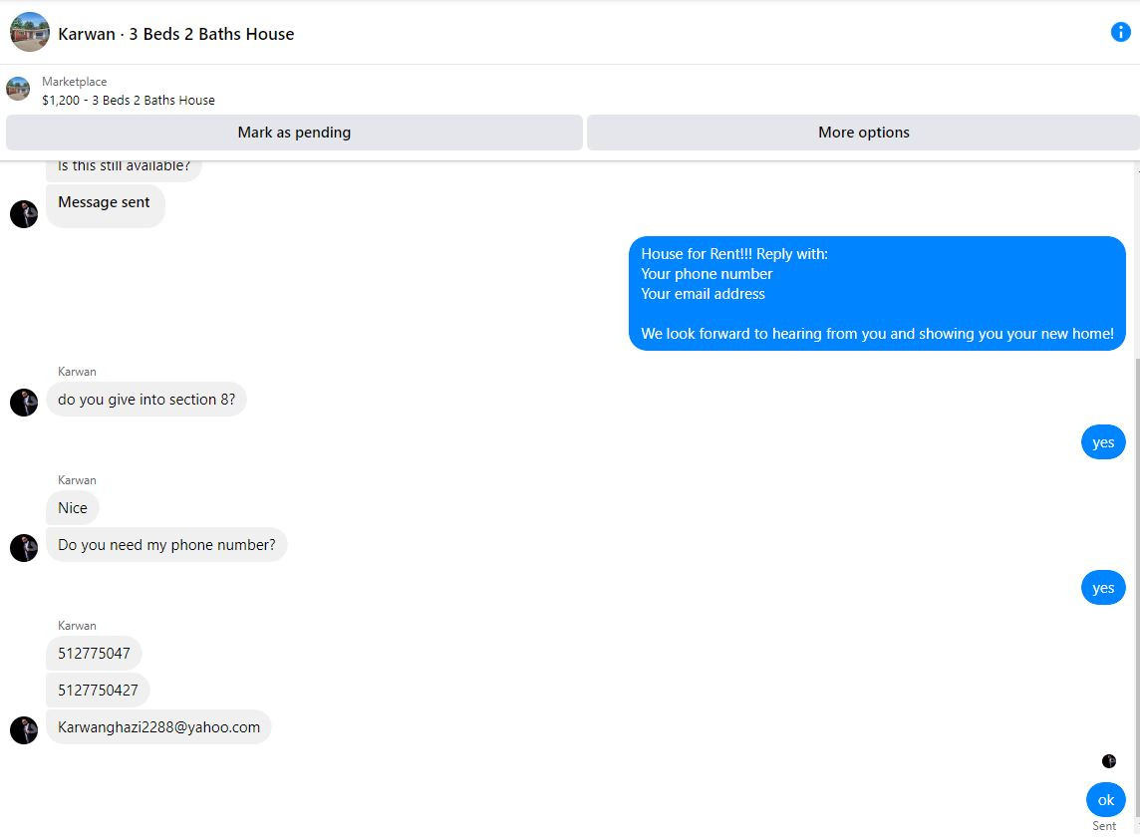The width and height of the screenshot is (1140, 838).
Task: Click Mark as pending button
Action: pyautogui.click(x=294, y=133)
